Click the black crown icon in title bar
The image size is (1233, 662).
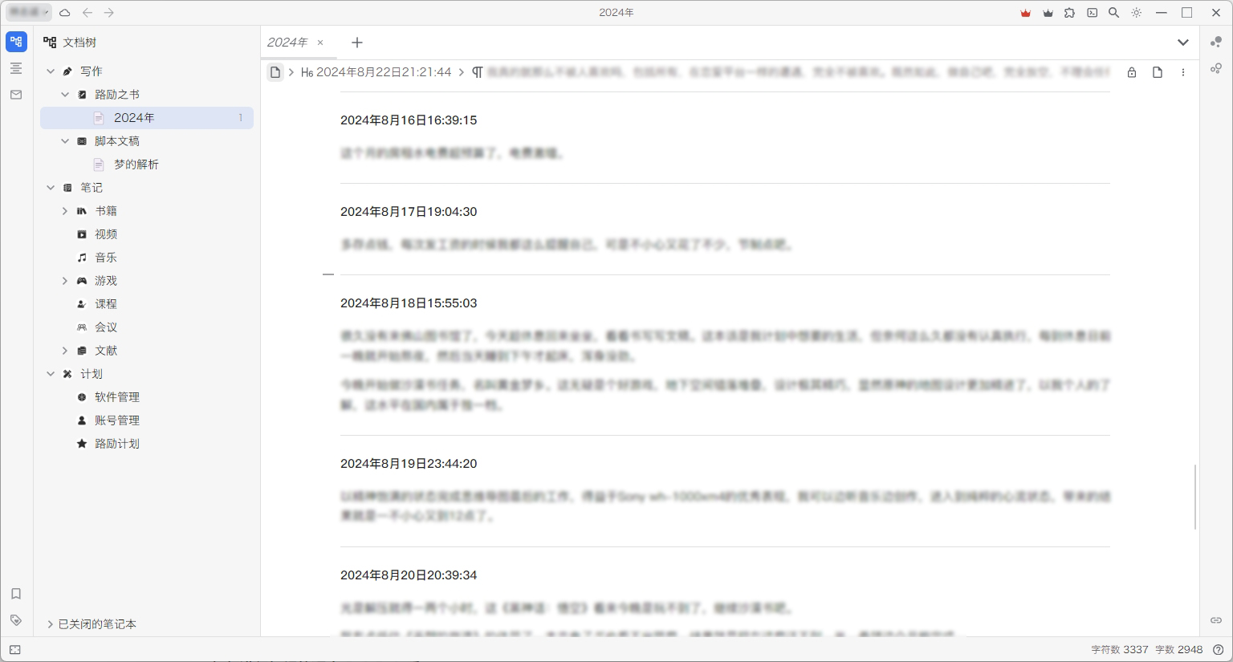pyautogui.click(x=1048, y=13)
